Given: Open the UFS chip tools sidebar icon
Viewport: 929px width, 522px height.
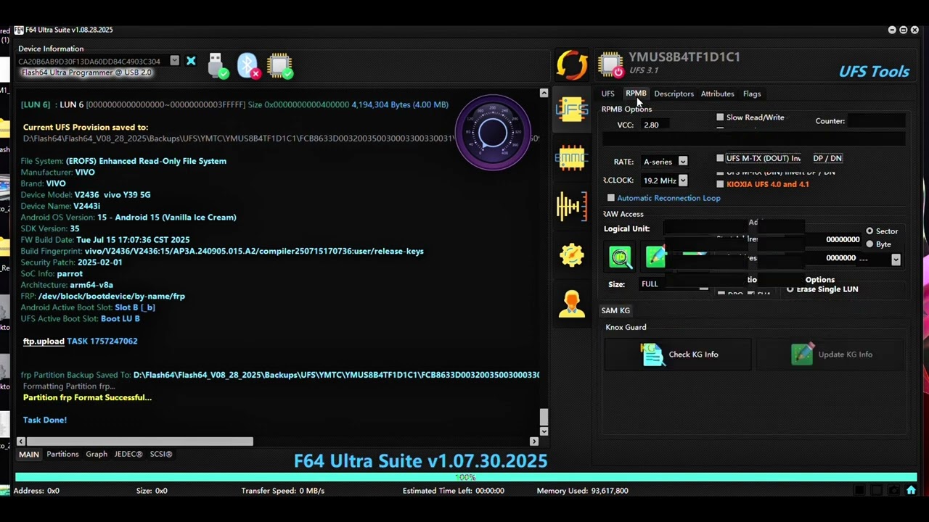Looking at the screenshot, I should pyautogui.click(x=572, y=110).
